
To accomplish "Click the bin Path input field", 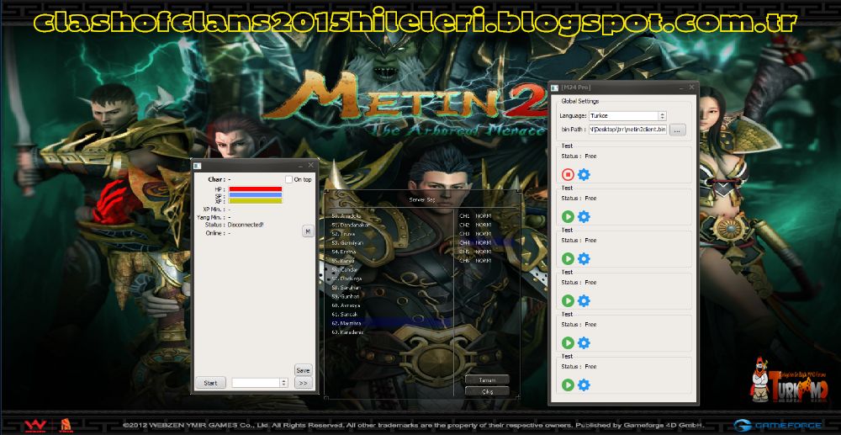I will pos(627,130).
